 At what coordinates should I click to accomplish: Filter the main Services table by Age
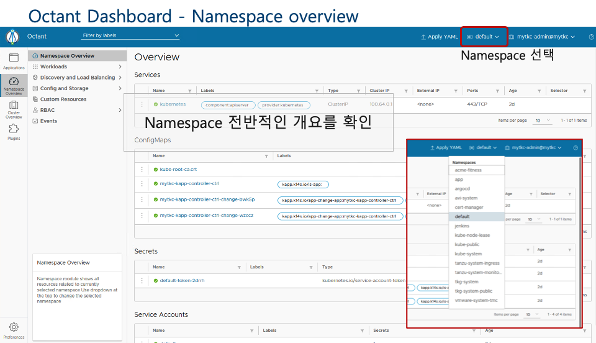click(x=539, y=91)
